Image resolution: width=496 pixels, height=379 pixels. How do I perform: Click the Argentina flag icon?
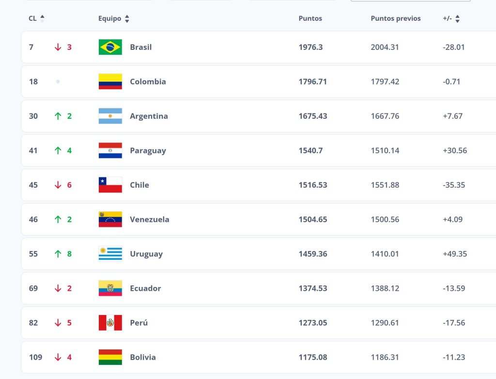tap(110, 116)
